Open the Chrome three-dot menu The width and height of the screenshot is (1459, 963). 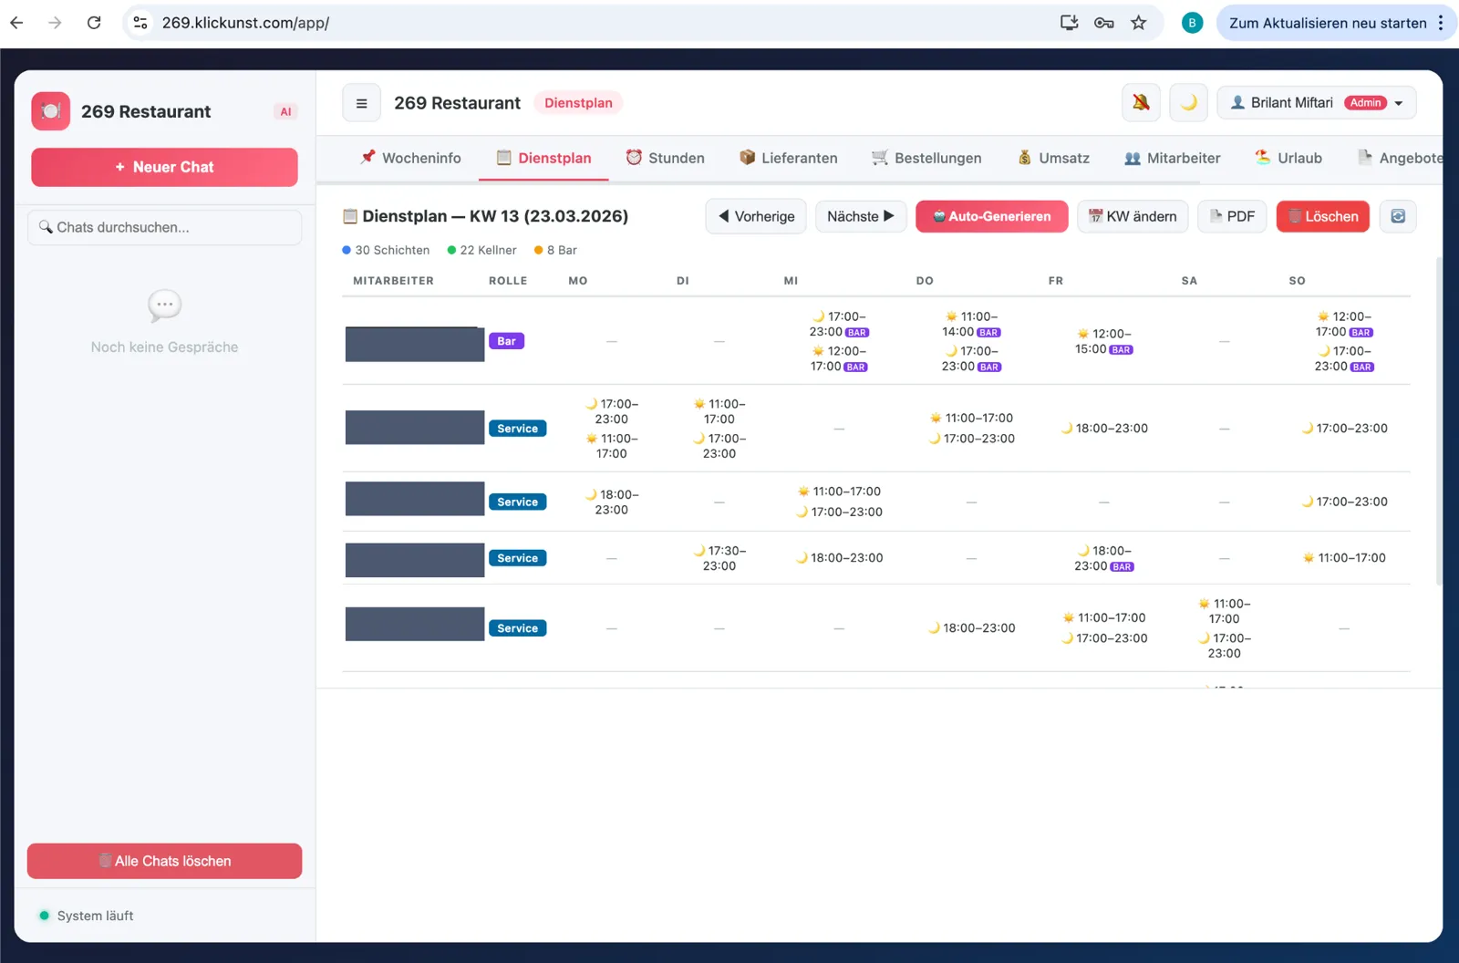1441,23
